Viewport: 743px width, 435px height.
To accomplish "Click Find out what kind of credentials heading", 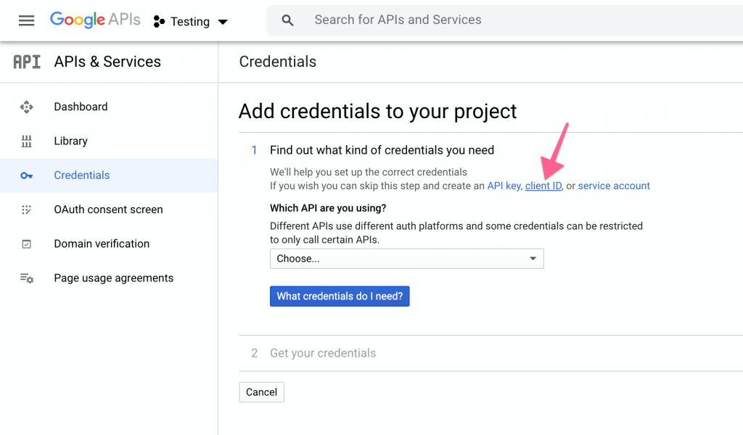I will coord(382,150).
